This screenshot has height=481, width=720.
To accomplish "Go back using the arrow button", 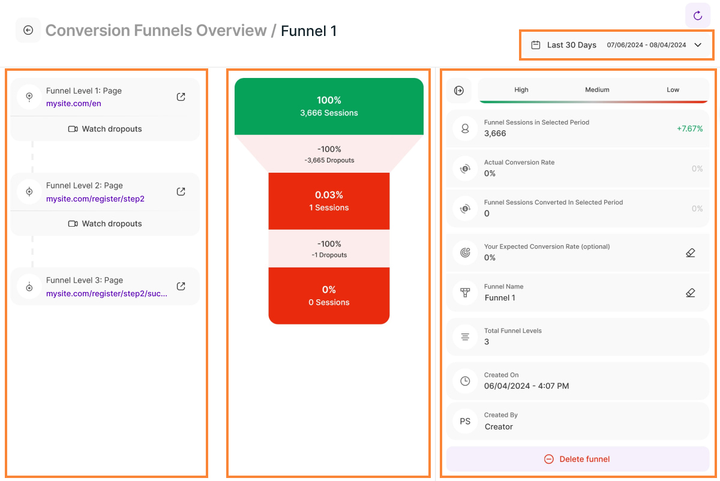I will pos(28,30).
